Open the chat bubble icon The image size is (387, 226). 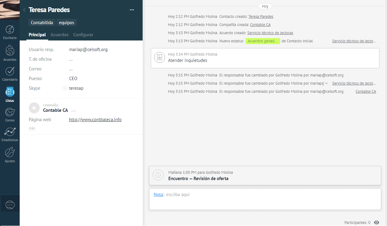coord(10,205)
